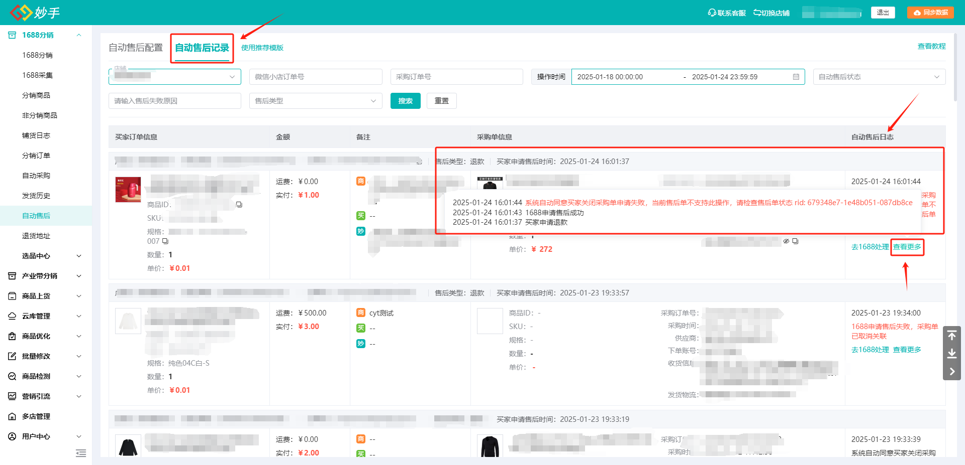This screenshot has width=965, height=465.
Task: Copy the 规格 value ending in 007
Action: click(165, 241)
